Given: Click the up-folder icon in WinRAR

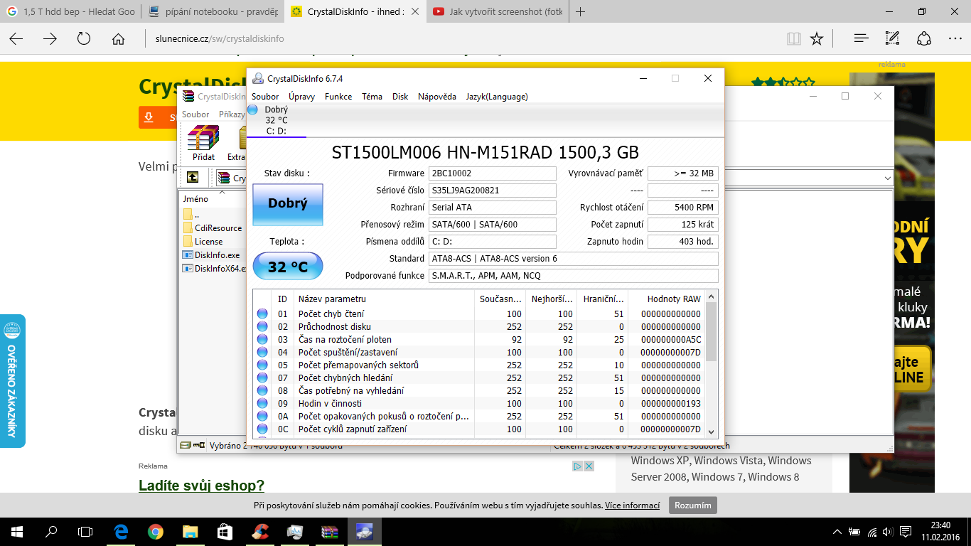Looking at the screenshot, I should (x=193, y=177).
